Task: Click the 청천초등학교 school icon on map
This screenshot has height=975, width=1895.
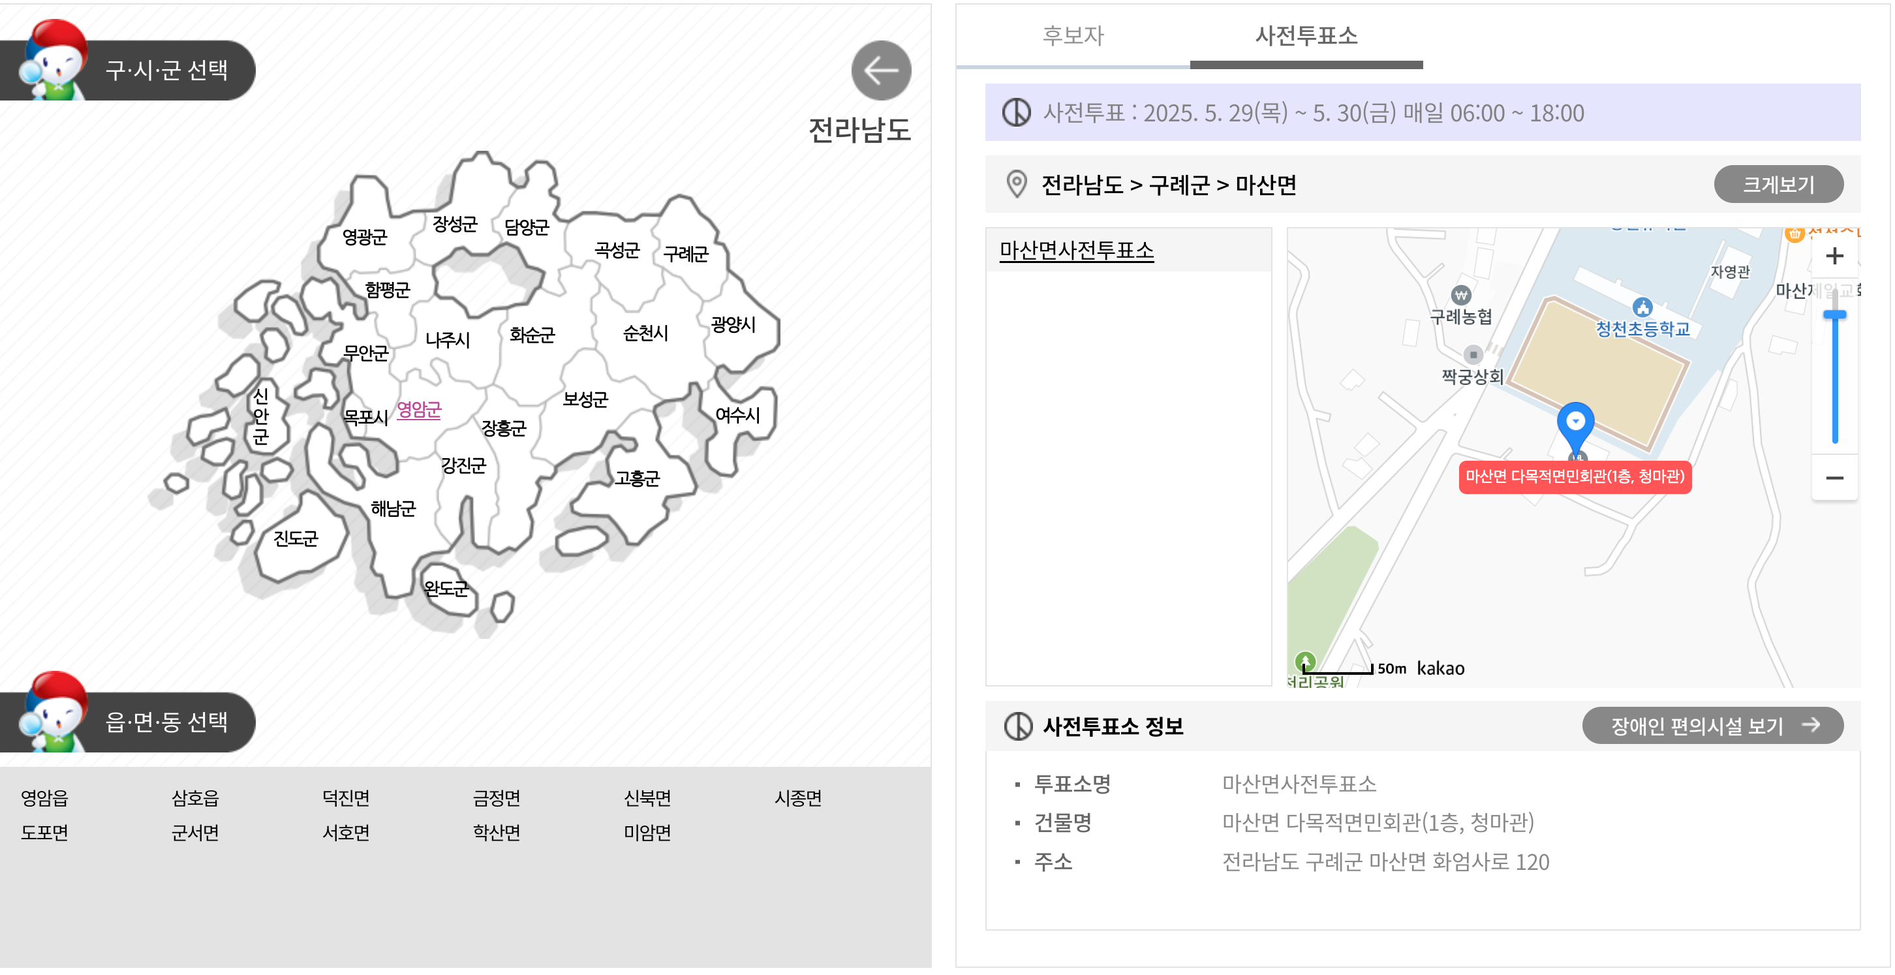Action: coord(1642,307)
